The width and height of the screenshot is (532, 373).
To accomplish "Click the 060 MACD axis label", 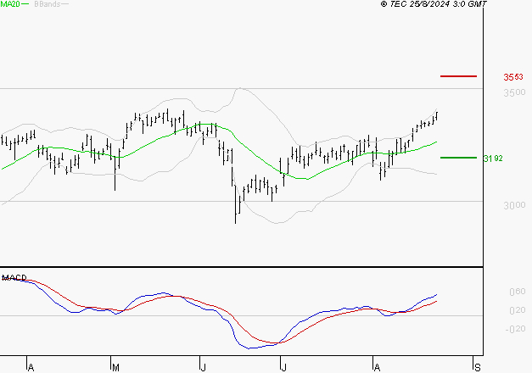I will pos(518,292).
